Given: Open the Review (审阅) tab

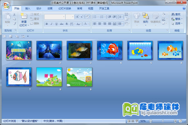Looking at the screenshot, I should pos(80,8).
